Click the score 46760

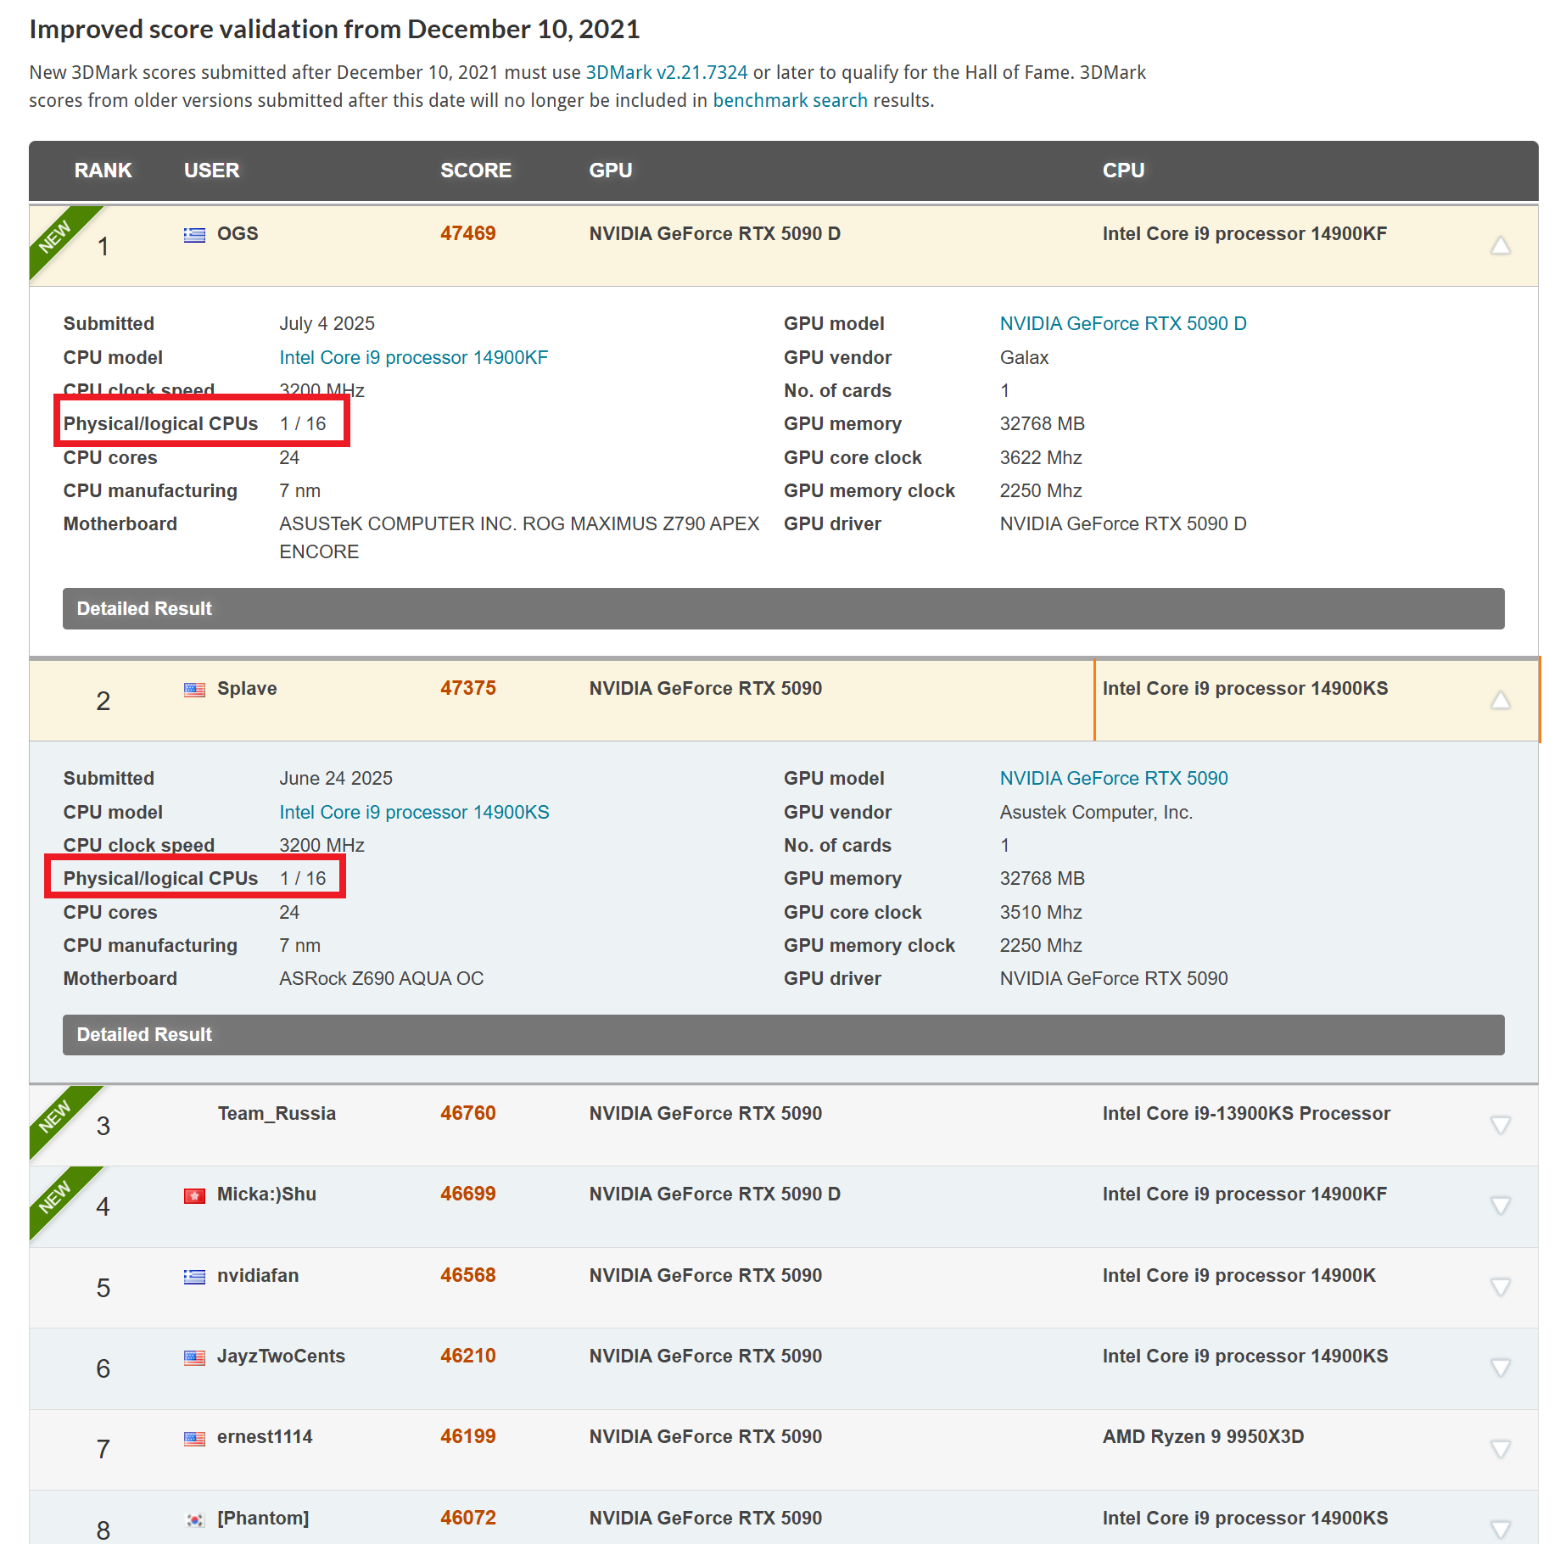pyautogui.click(x=467, y=1114)
